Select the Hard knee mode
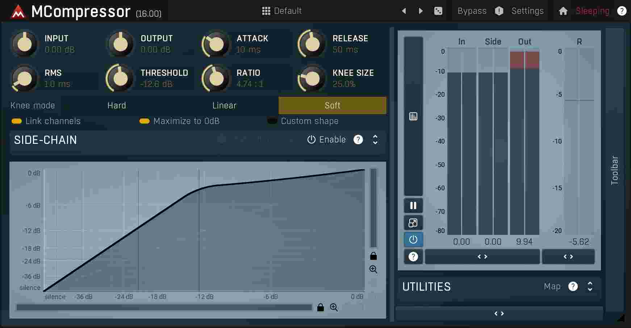The image size is (631, 328). point(116,105)
